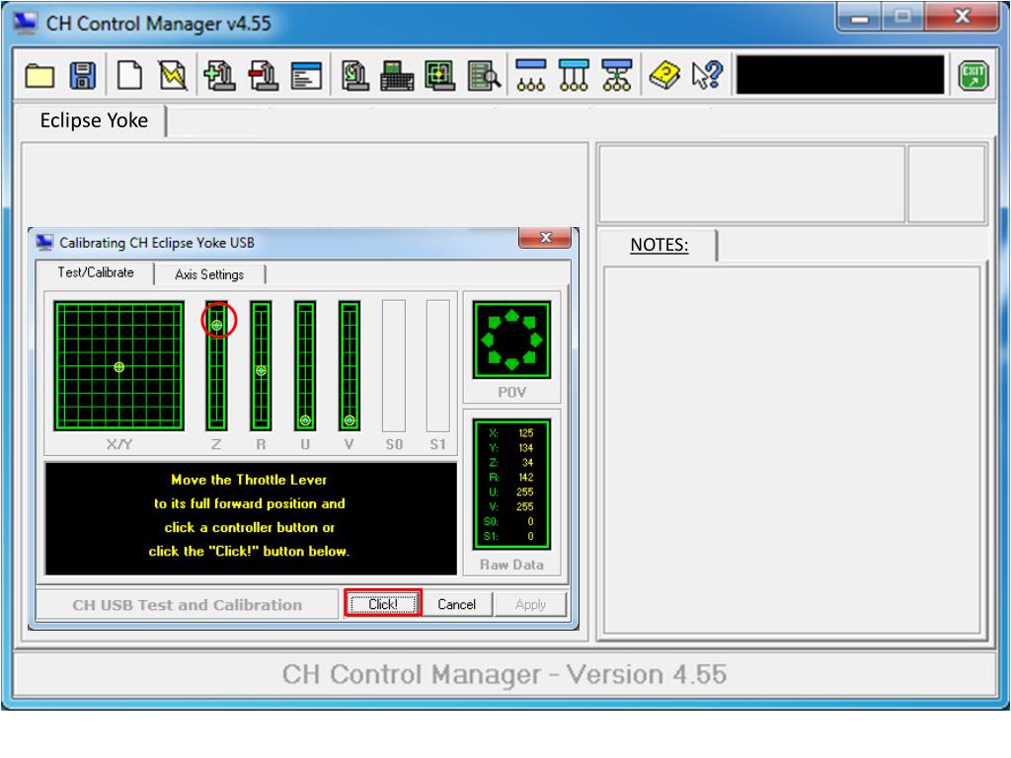Viewport: 1011px width, 758px height.
Task: Click the black display box in the toolbar
Action: (x=840, y=75)
